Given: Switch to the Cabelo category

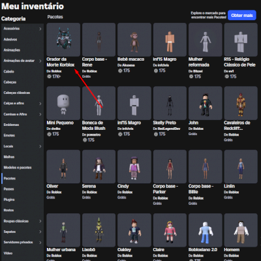Looking at the screenshot, I should pos(8,71).
